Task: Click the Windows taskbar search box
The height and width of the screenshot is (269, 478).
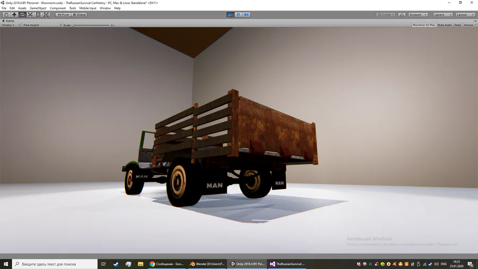Action: [x=55, y=264]
